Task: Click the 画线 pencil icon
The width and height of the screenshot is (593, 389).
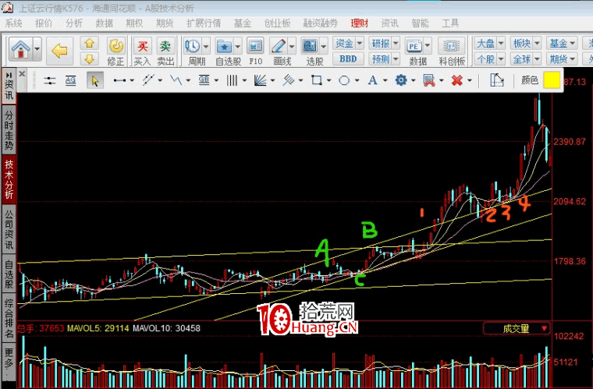Action: coord(279,46)
